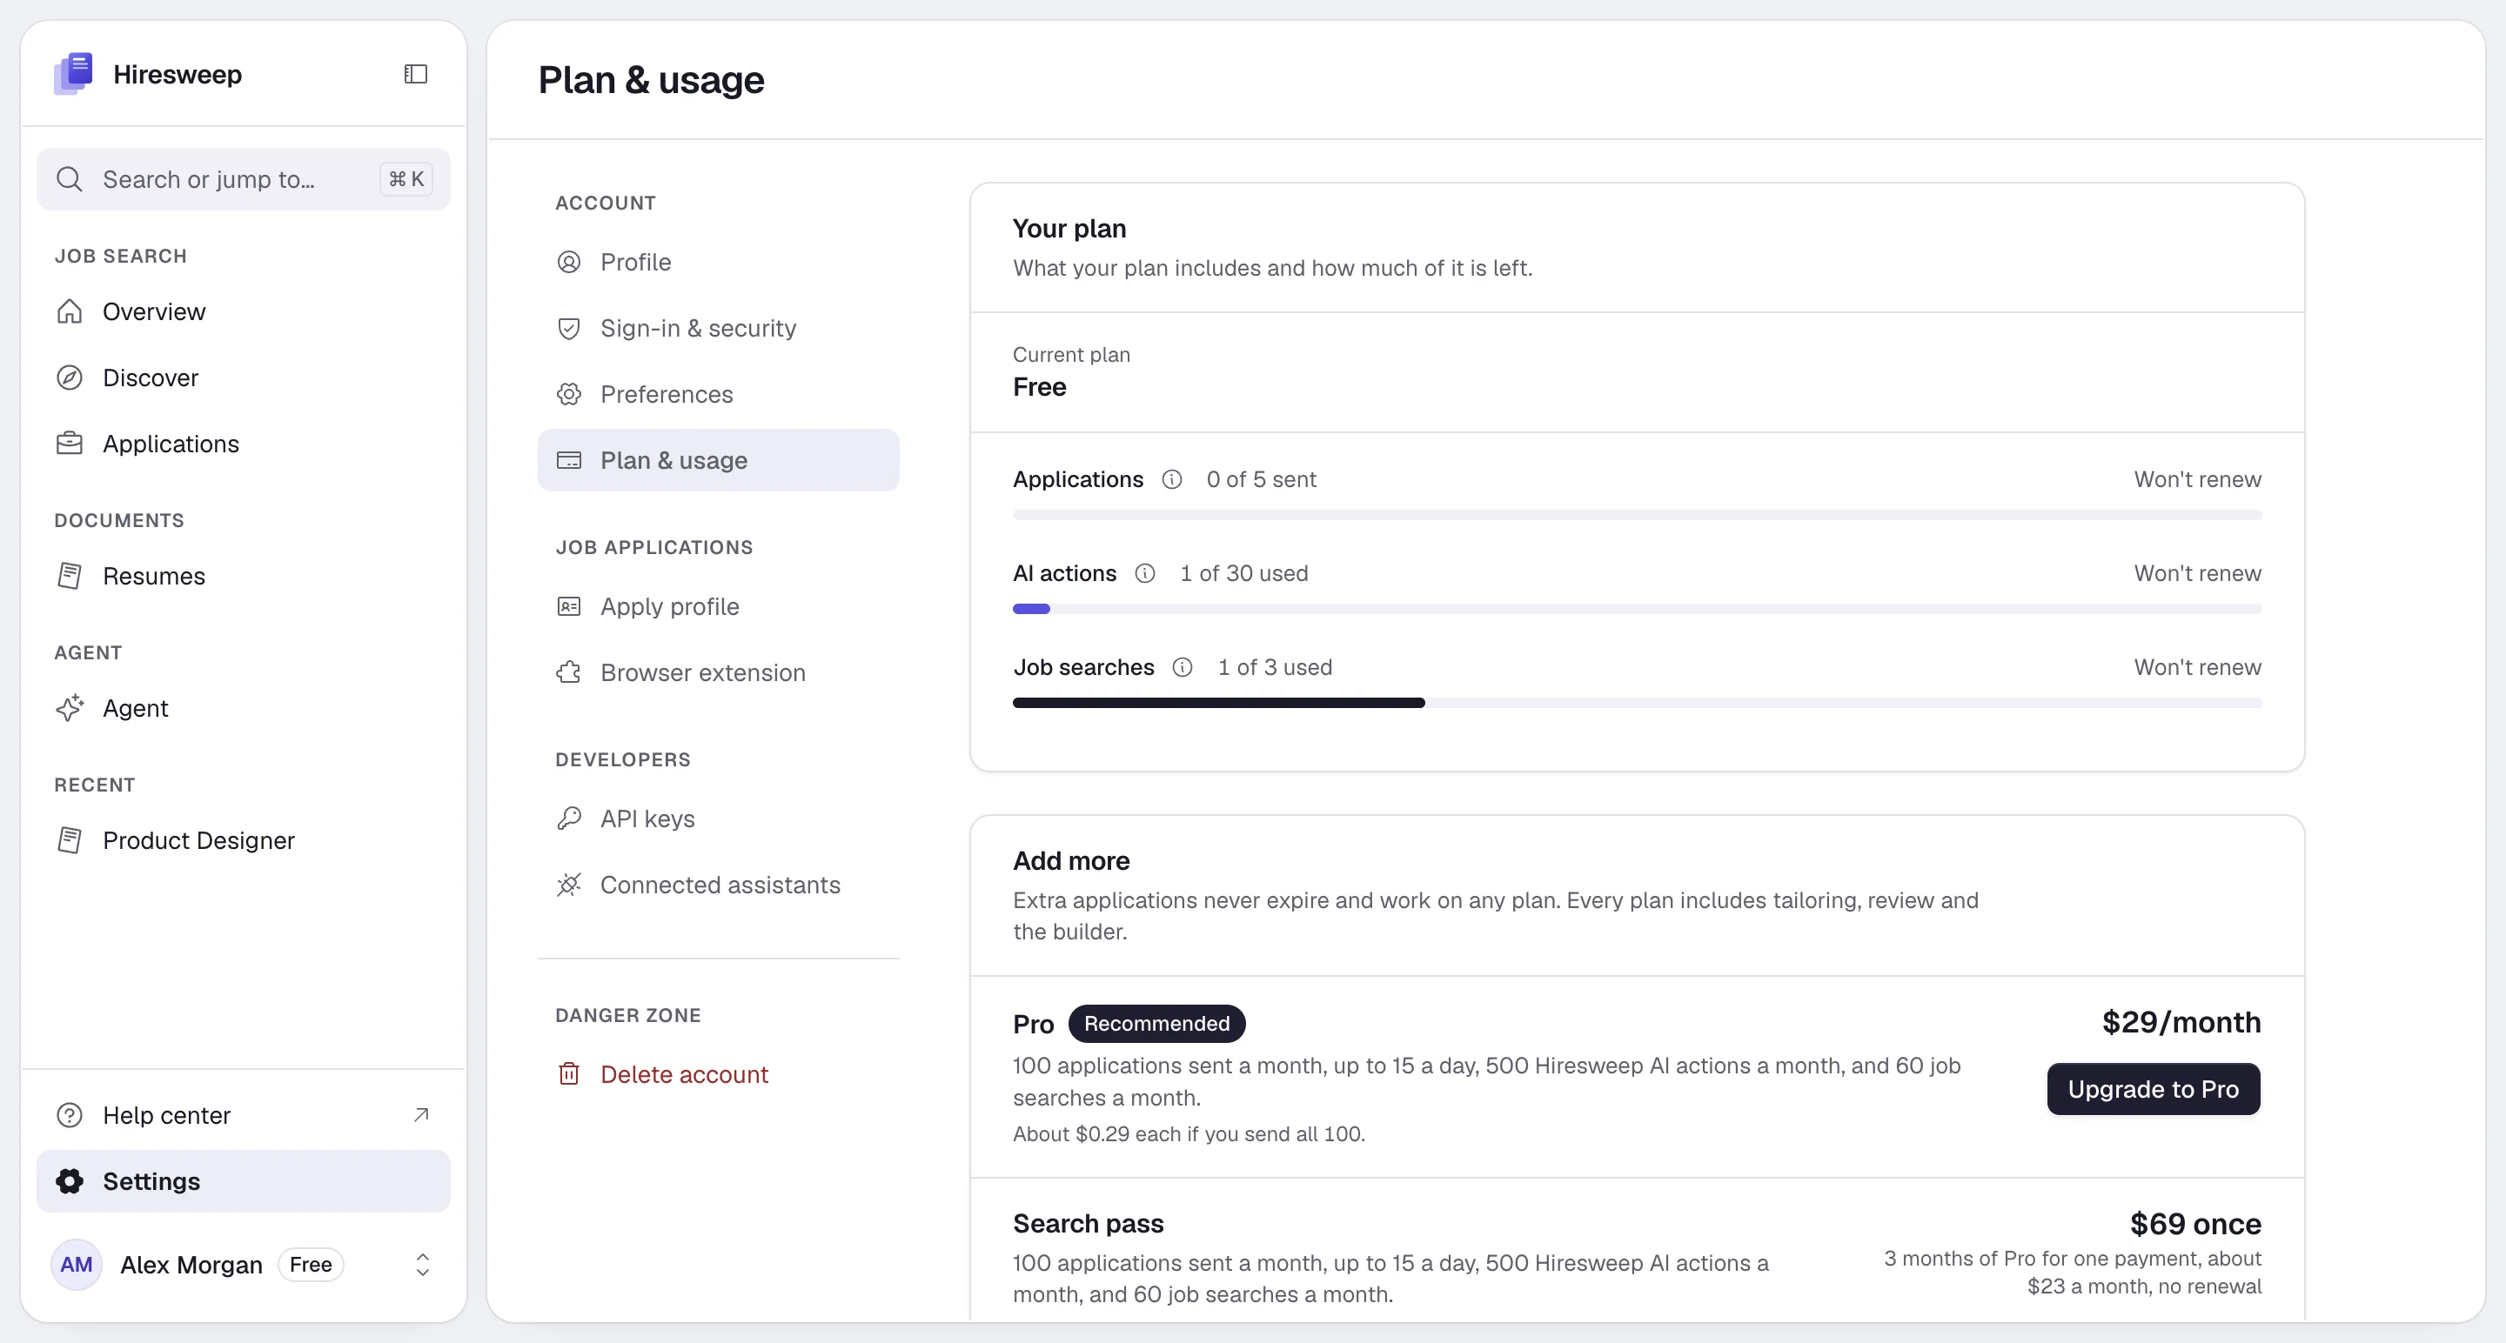The image size is (2506, 1343).
Task: Click the Help center external-link arrow icon
Action: (x=421, y=1114)
